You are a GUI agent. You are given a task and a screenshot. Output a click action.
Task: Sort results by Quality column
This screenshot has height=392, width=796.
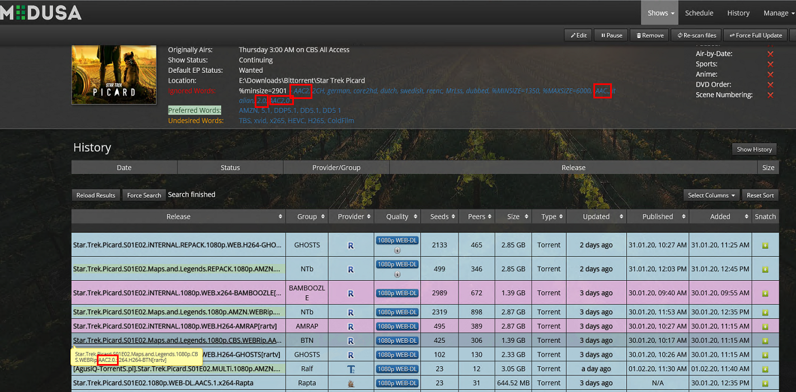[x=397, y=216]
